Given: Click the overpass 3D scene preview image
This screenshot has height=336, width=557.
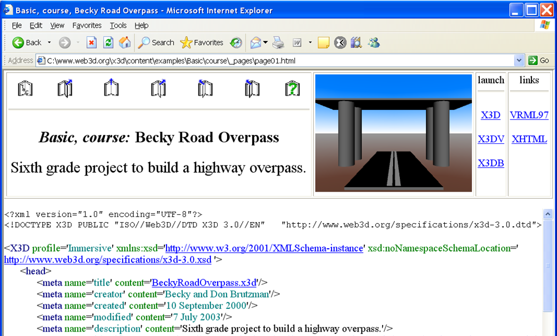Looking at the screenshot, I should tap(393, 133).
